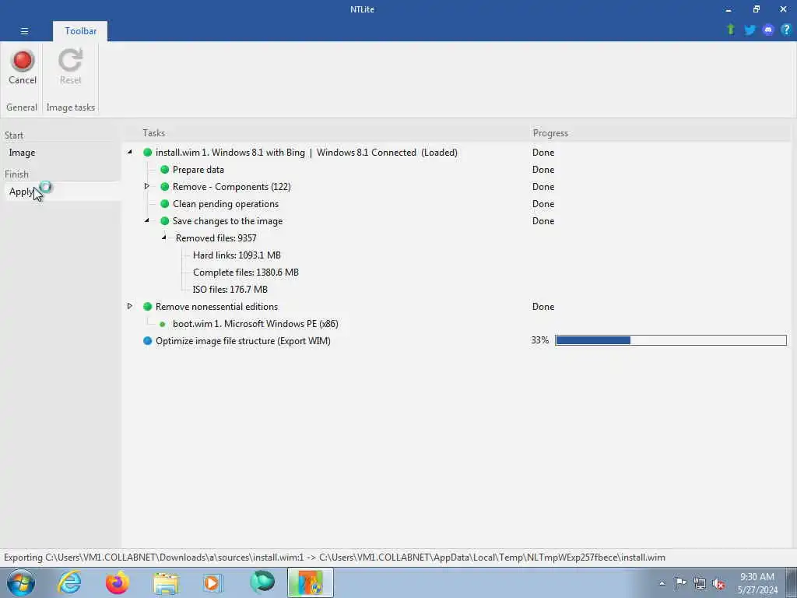Expand Remove - Components (122) node
The image size is (797, 598).
coord(146,186)
